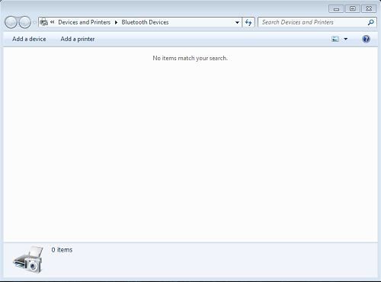Expand arrow between Devices and Printers and Bluetooth Devices
The height and width of the screenshot is (282, 381).
(116, 22)
